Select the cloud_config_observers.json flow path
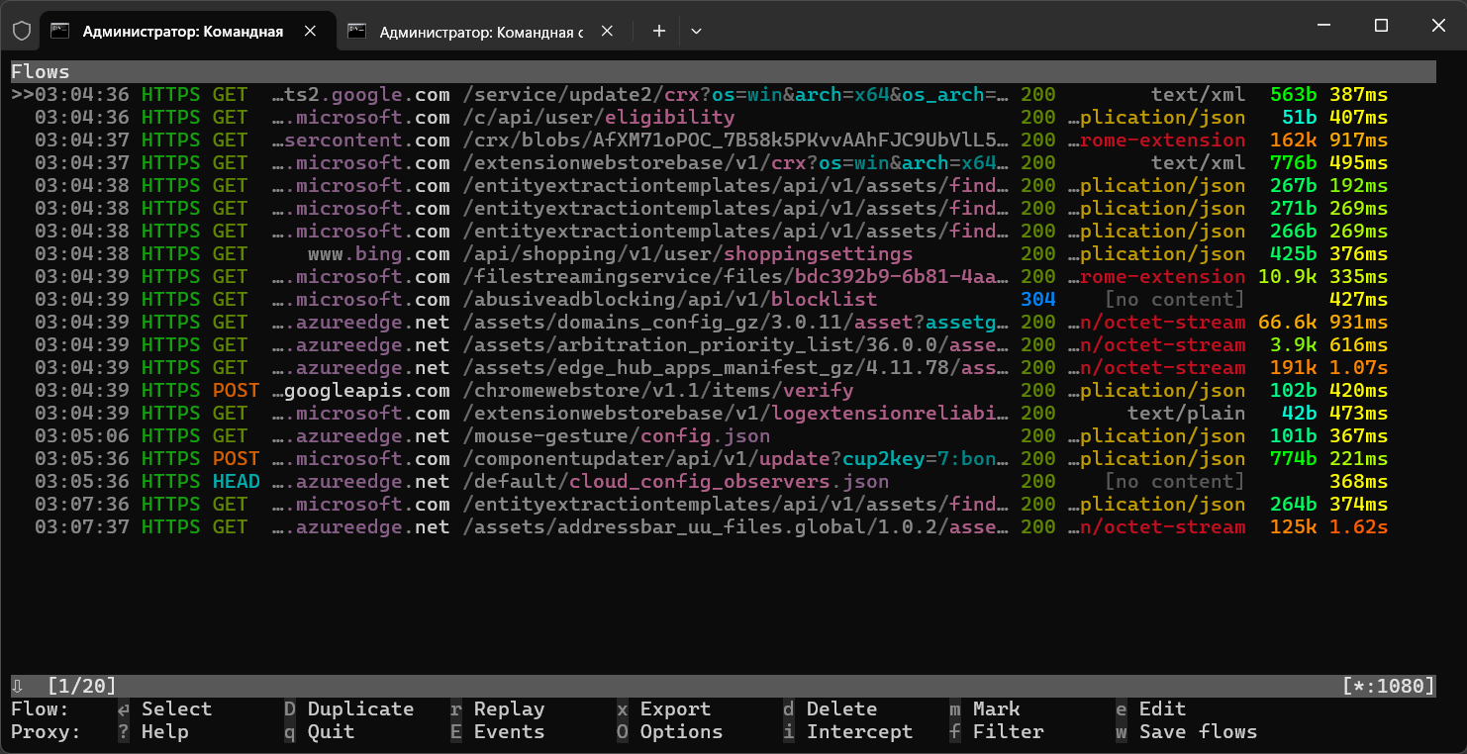1467x754 pixels. (x=676, y=482)
